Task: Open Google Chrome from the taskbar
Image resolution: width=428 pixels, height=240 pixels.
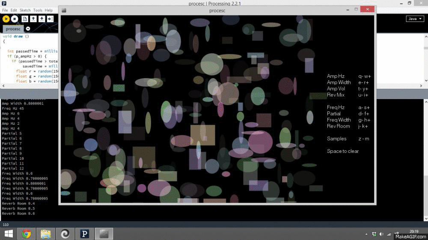Action: 26,234
